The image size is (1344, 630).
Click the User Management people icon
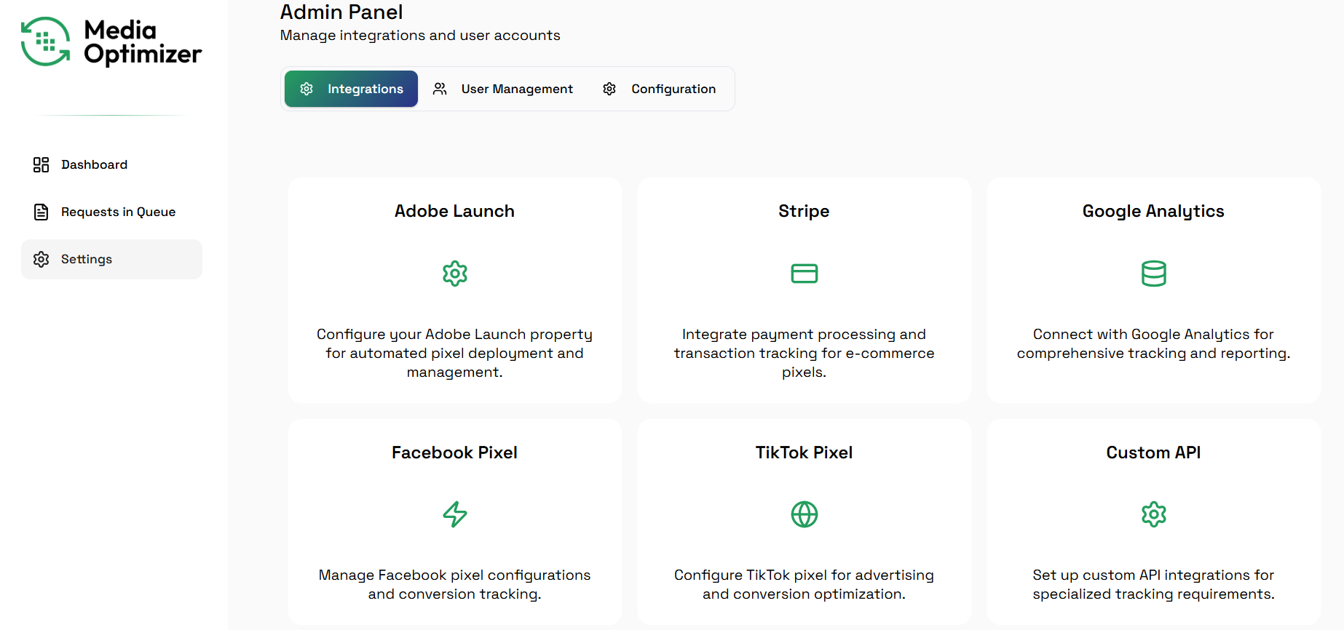pyautogui.click(x=440, y=89)
